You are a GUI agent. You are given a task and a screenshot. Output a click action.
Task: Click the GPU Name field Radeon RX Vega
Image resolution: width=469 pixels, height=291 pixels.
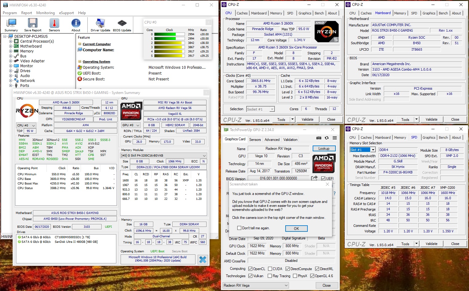pos(279,149)
